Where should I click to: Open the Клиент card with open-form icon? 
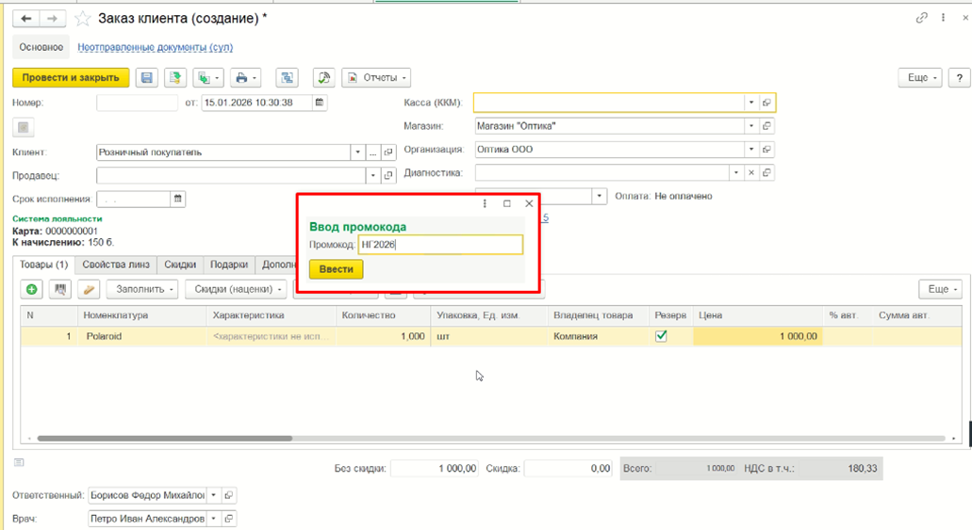388,153
